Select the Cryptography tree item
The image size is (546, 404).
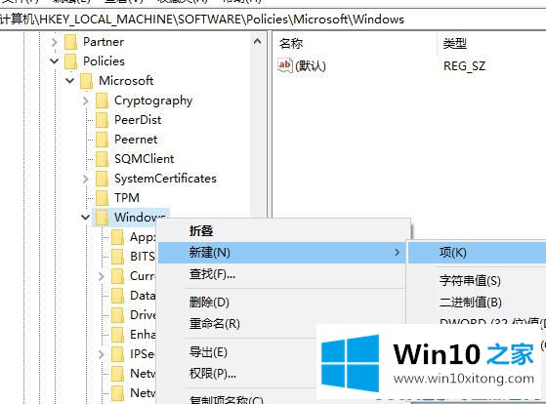coord(153,101)
